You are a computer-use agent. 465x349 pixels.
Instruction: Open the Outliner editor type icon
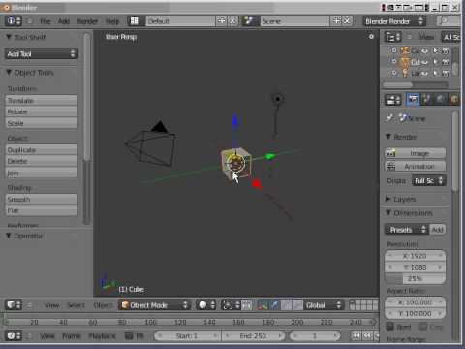392,37
